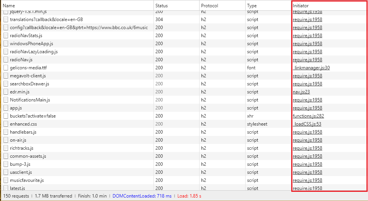Click the xhr type cell for buckets request

[250, 116]
